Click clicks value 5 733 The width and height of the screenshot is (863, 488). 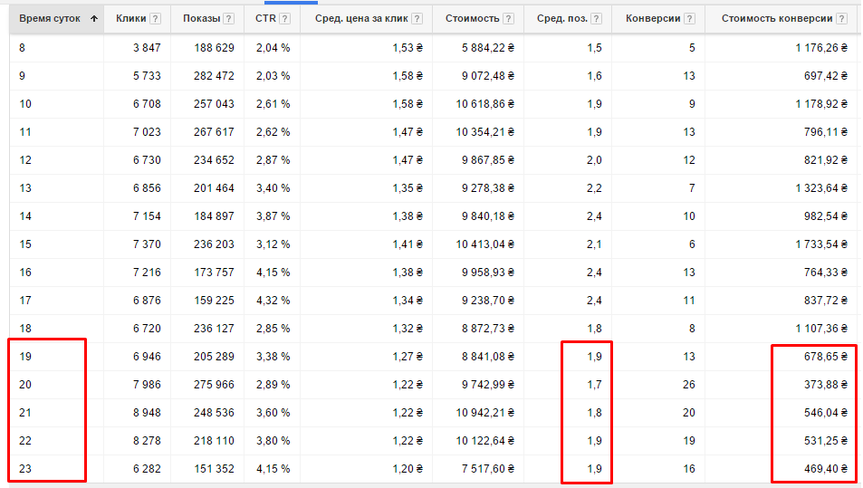tap(147, 76)
